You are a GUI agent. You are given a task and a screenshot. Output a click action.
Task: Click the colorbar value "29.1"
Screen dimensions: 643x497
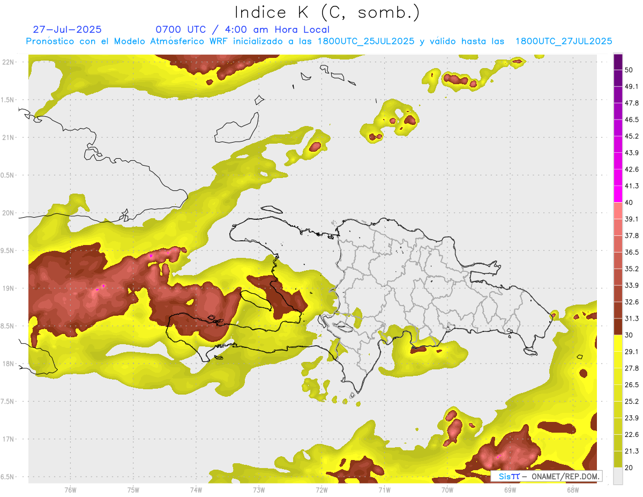[x=632, y=352]
